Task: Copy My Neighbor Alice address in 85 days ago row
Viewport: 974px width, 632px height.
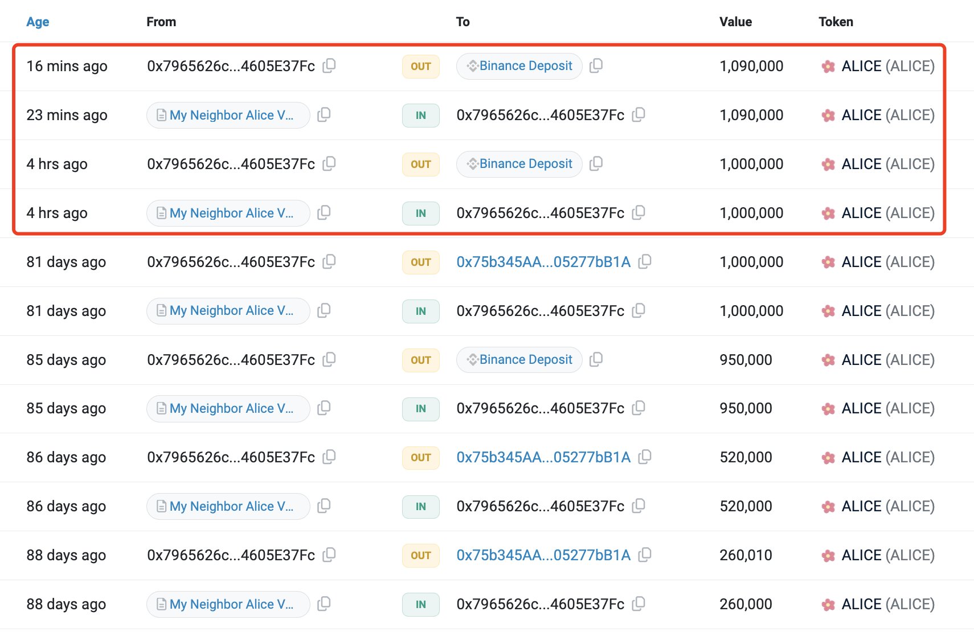Action: pos(324,408)
